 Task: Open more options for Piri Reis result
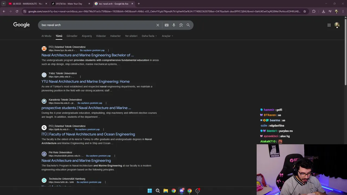pyautogui.click(x=115, y=156)
